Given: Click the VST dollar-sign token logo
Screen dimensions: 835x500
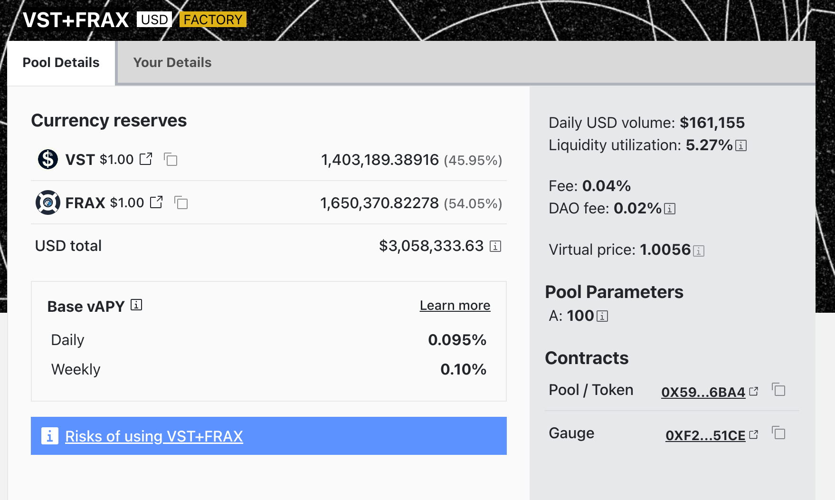Looking at the screenshot, I should (x=48, y=159).
